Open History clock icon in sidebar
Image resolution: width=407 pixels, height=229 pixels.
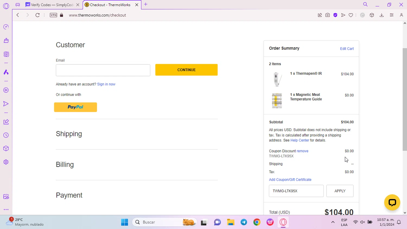tap(6, 135)
